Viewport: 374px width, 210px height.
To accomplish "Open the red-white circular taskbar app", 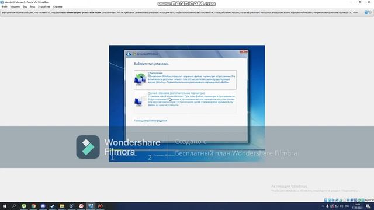I will coord(81,206).
